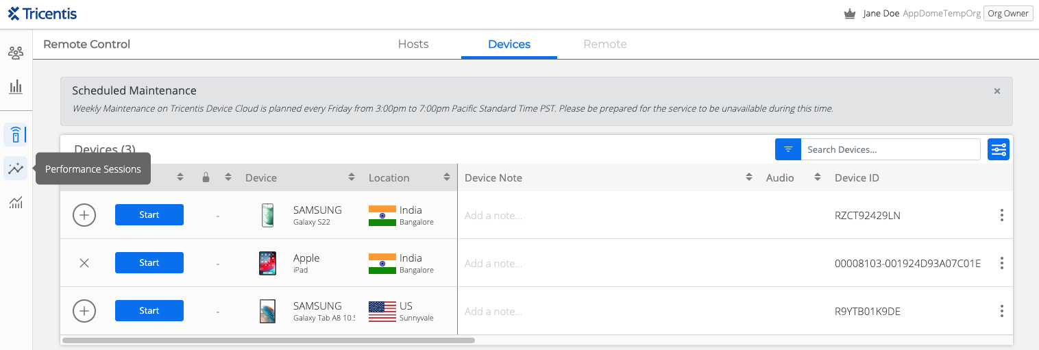Open the column settings sliders icon
1039x350 pixels.
coord(998,149)
